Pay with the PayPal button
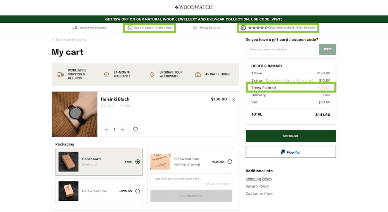This screenshot has width=388, height=212. click(x=291, y=152)
